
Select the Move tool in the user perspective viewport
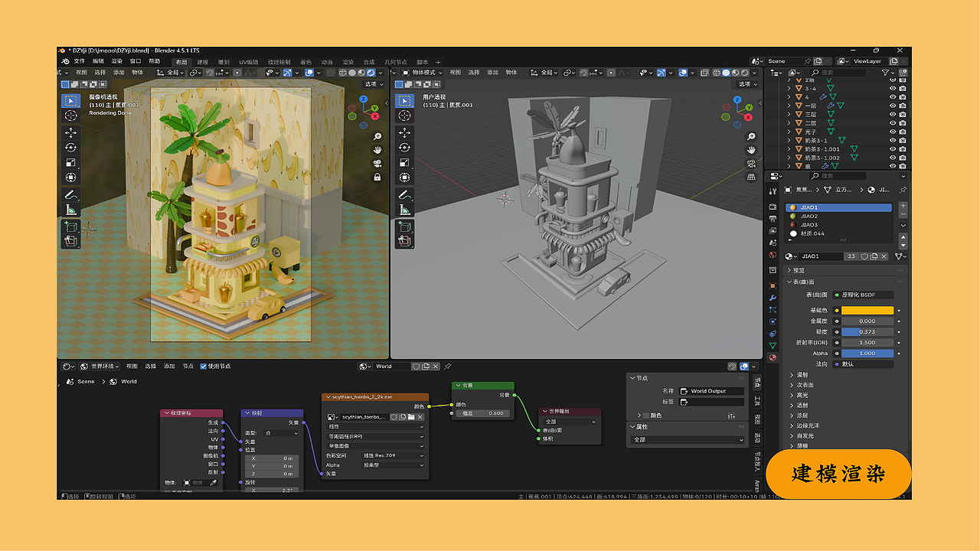click(x=403, y=133)
